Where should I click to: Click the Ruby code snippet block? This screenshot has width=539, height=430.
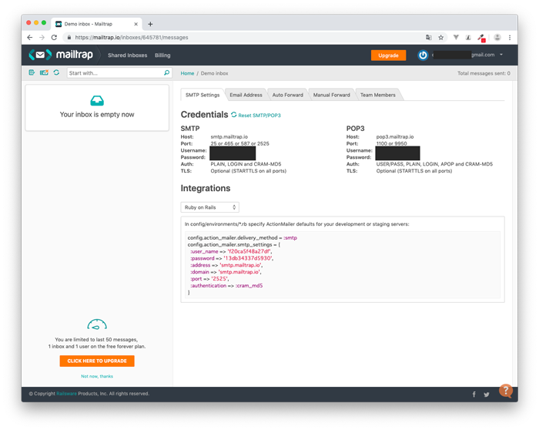[x=343, y=264]
